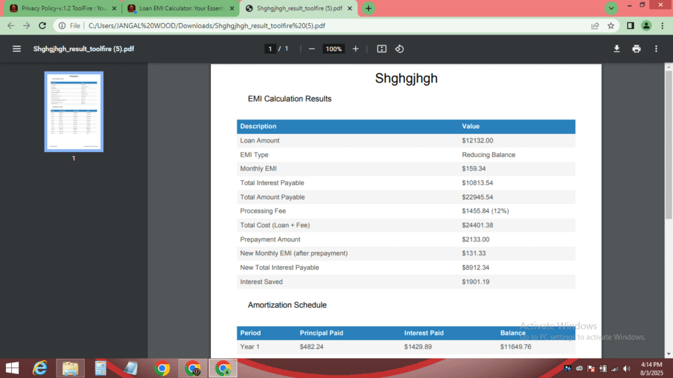This screenshot has height=378, width=673.
Task: Click the fit-to-page icon
Action: (x=381, y=49)
